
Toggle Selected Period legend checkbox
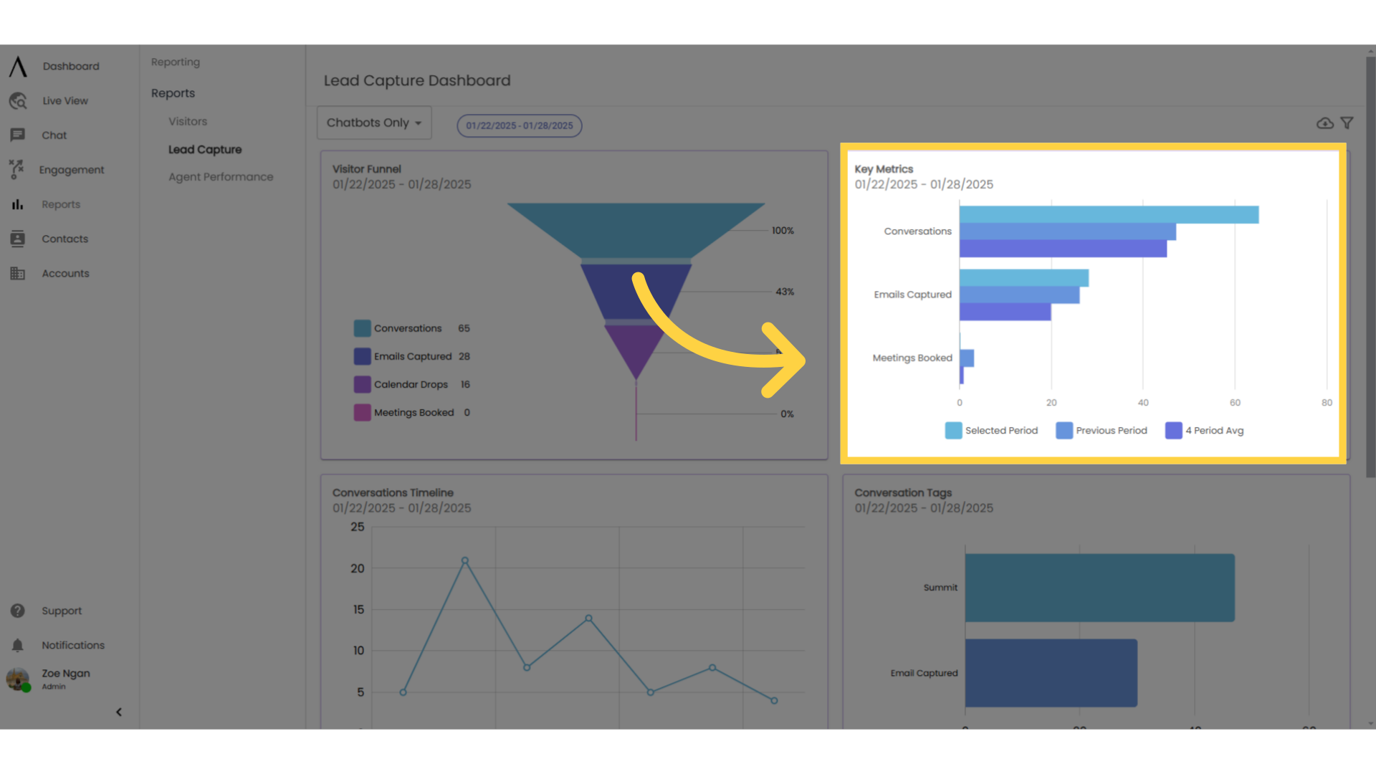954,430
